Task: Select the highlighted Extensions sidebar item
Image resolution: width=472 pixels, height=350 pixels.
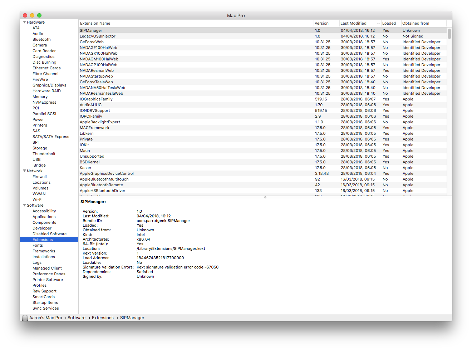Action: [x=49, y=240]
